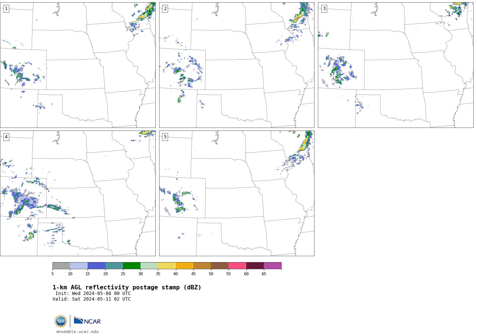Click the colorbar tick label 50
This screenshot has height=336, width=477.
pyautogui.click(x=211, y=274)
